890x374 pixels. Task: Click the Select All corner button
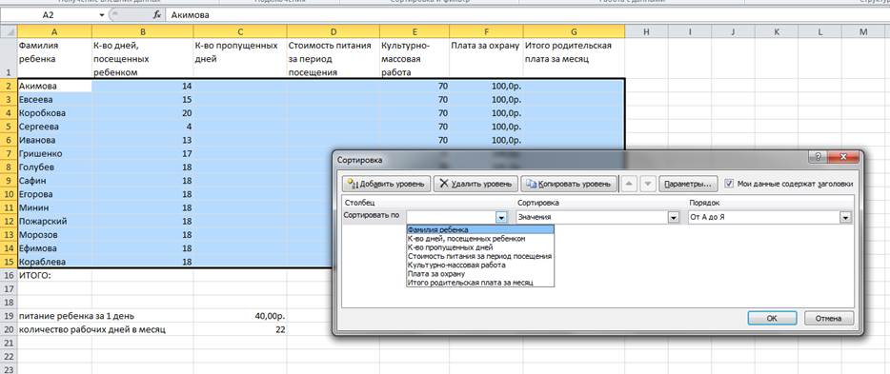[9, 32]
